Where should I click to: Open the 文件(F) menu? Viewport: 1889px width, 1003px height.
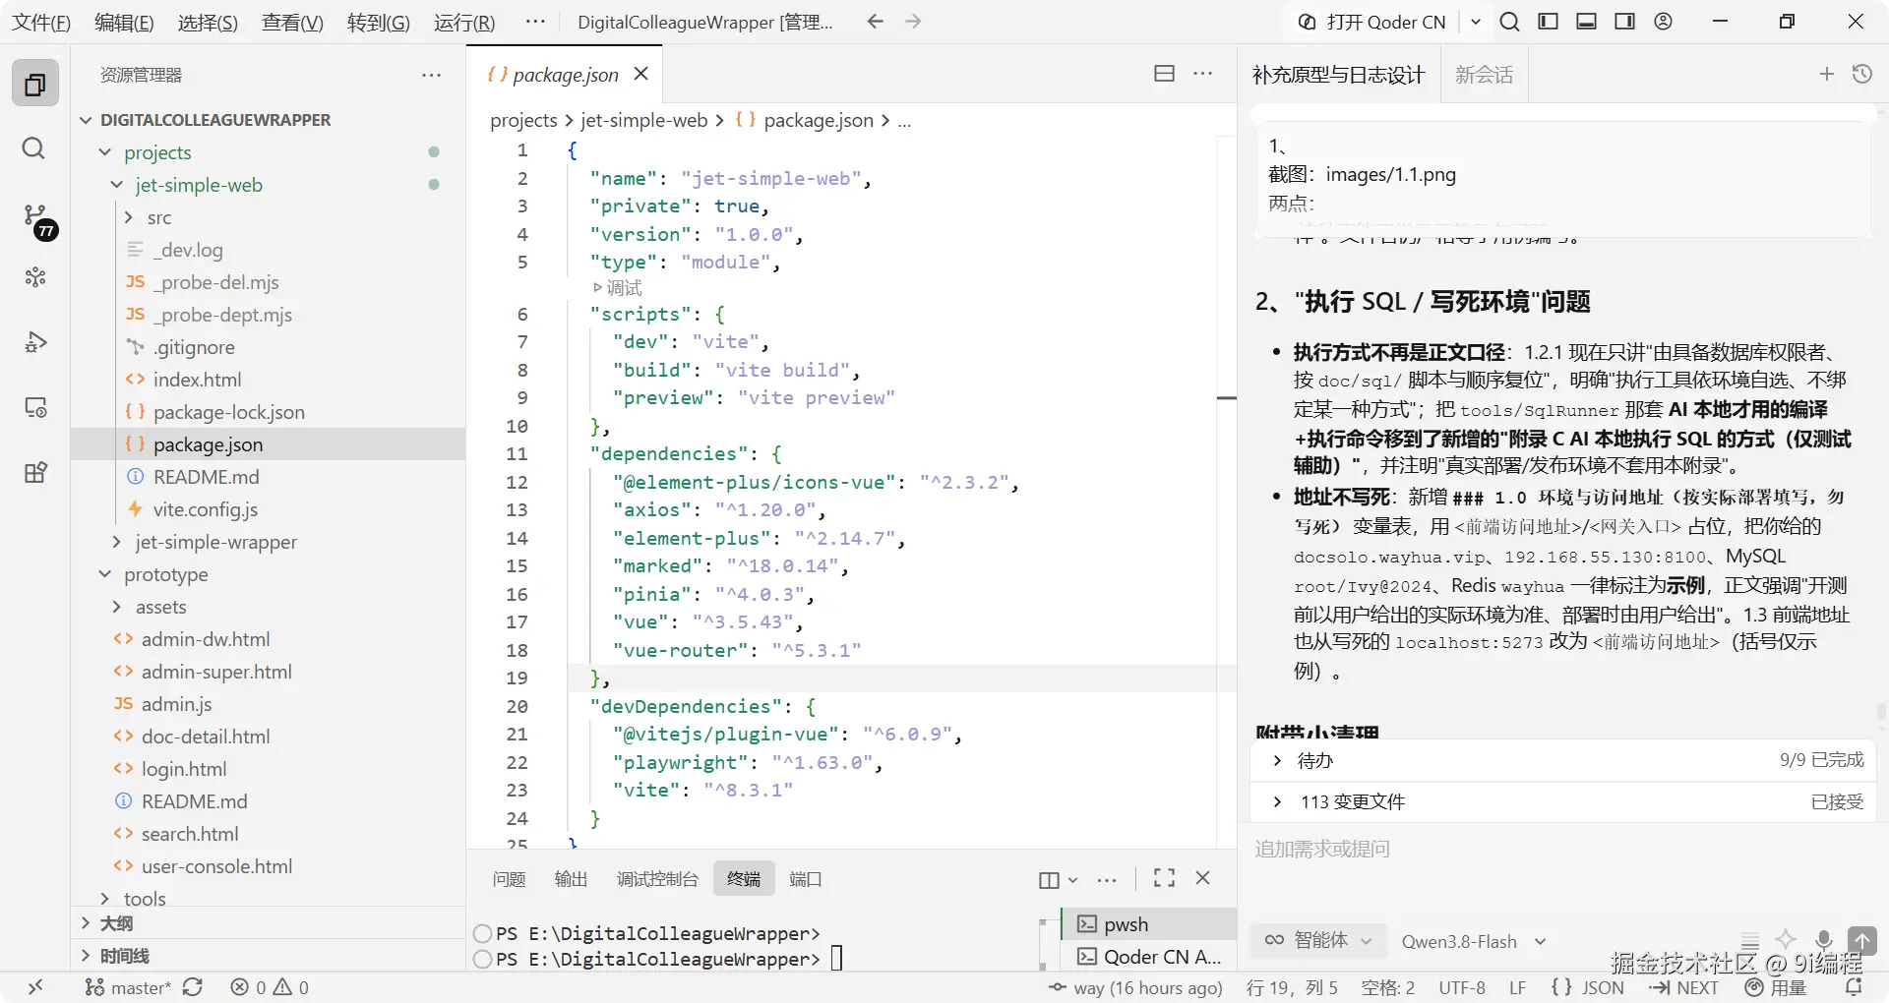41,22
